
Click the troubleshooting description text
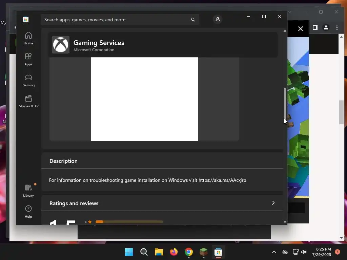(x=148, y=180)
